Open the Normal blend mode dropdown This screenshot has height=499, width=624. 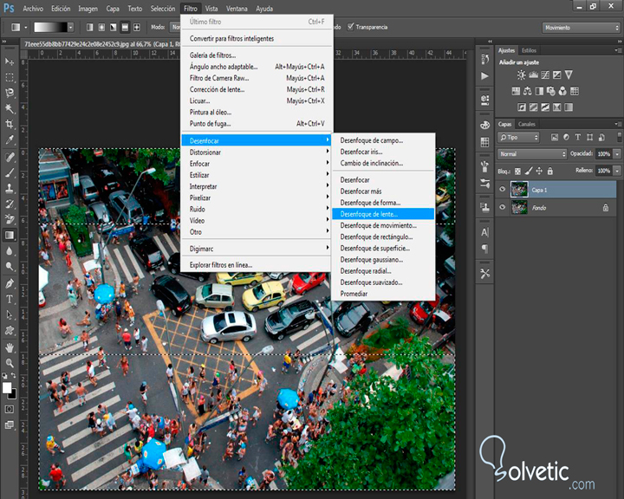[531, 154]
